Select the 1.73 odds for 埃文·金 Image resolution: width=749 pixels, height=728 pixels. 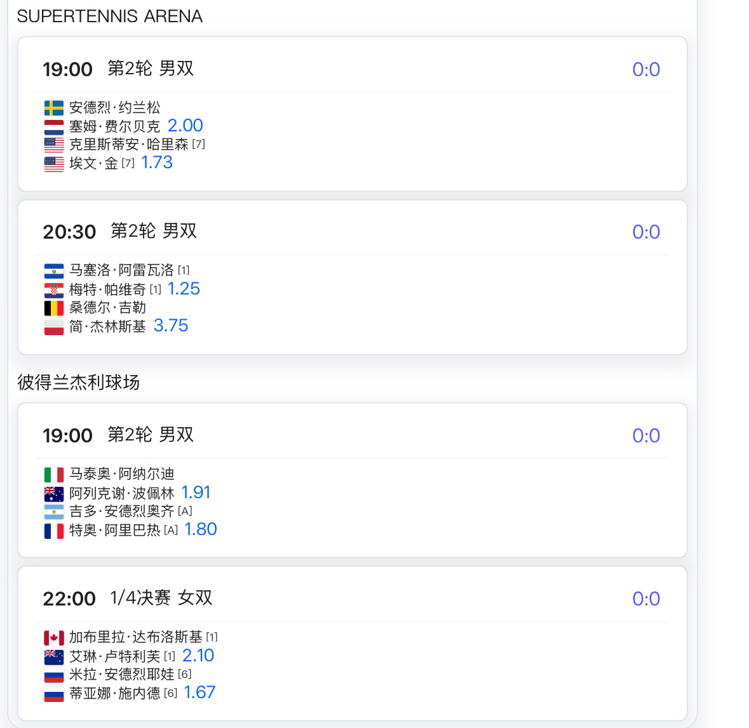pyautogui.click(x=157, y=162)
